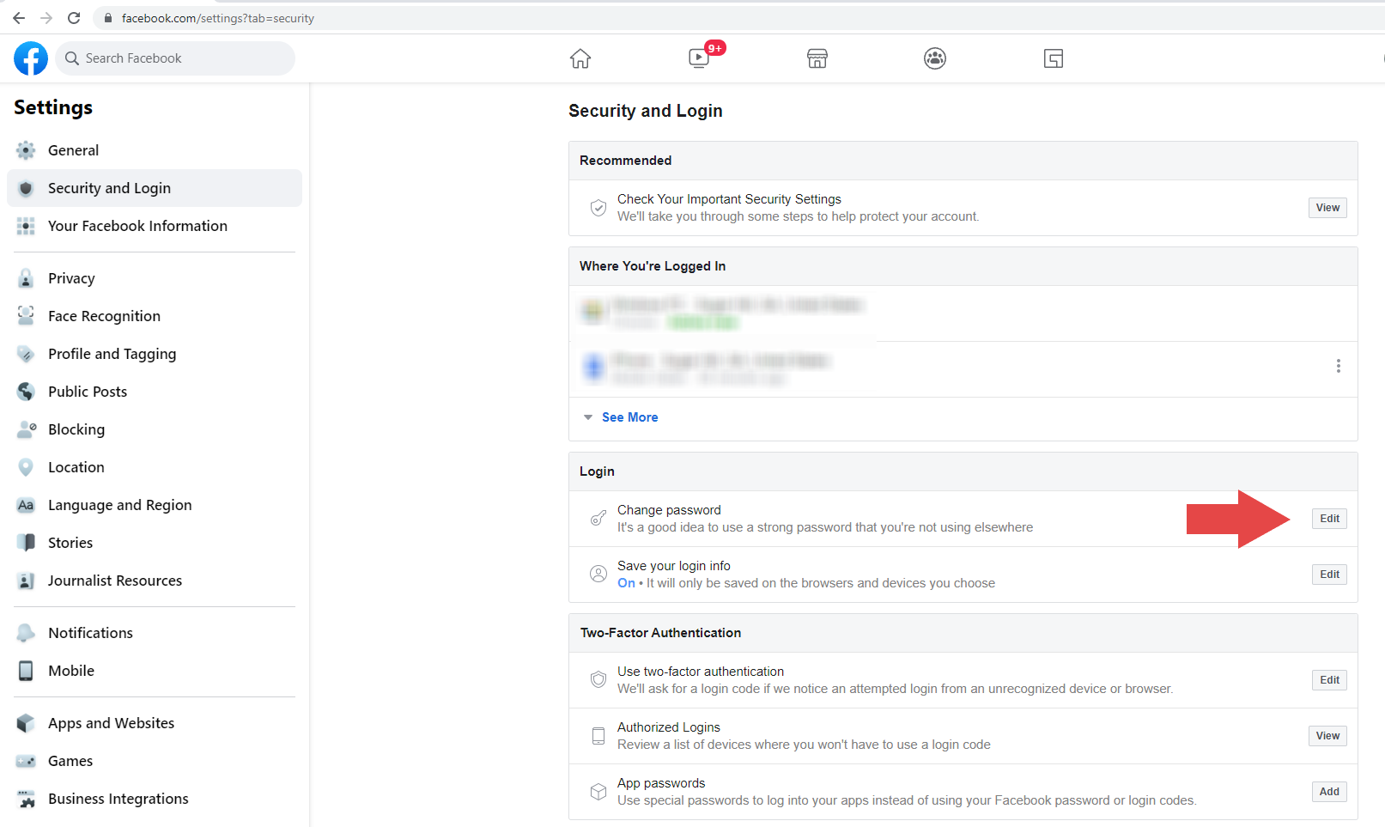Screen dimensions: 1385x827
Task: Click the Business Integrations icon
Action: tap(26, 799)
